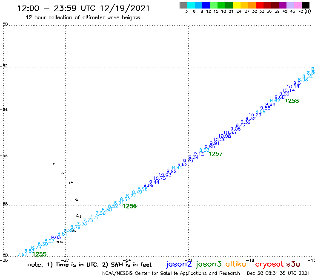Screen dimensions: 315x277
Task: Click the 9.89 wave height value
Action: pos(149,185)
